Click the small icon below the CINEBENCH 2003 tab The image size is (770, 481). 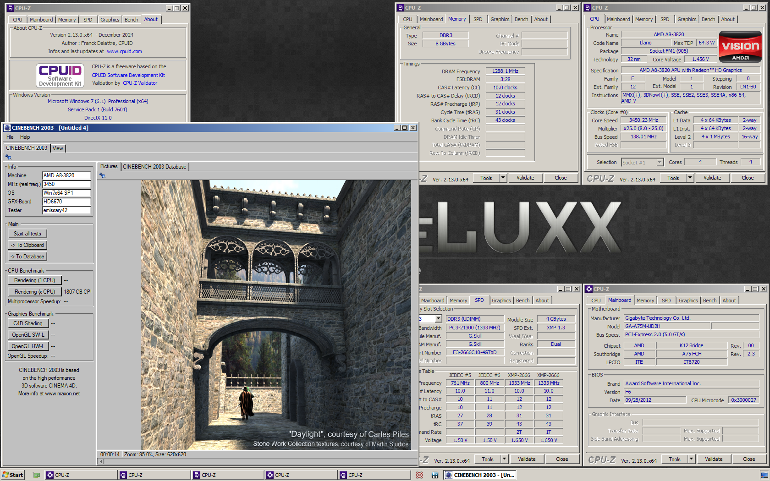(x=8, y=157)
